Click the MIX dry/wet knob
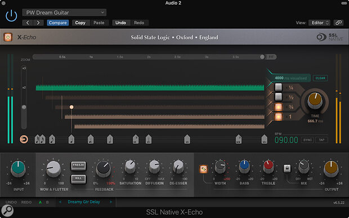 coord(304,167)
